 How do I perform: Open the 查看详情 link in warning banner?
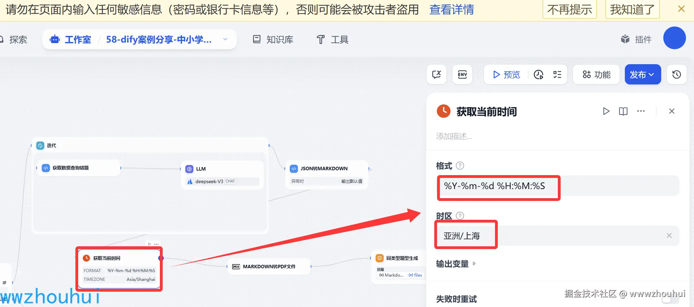pyautogui.click(x=451, y=9)
